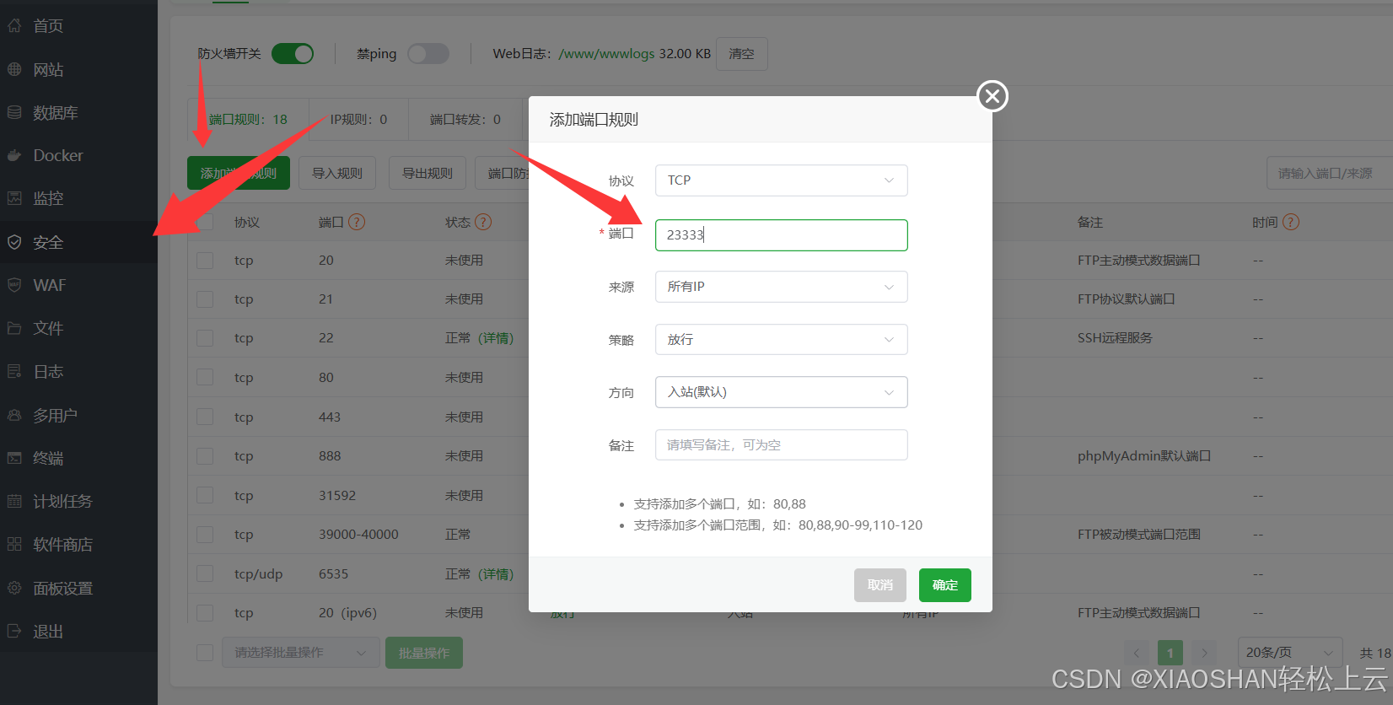Viewport: 1393px width, 705px height.
Task: Switch to the 端口转发 tab
Action: point(465,120)
